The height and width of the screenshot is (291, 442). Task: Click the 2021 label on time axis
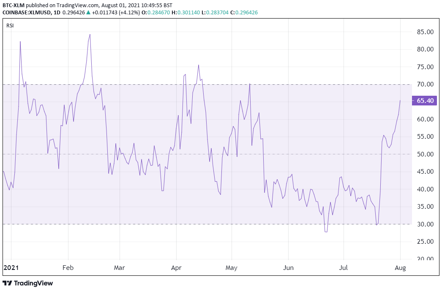point(11,268)
